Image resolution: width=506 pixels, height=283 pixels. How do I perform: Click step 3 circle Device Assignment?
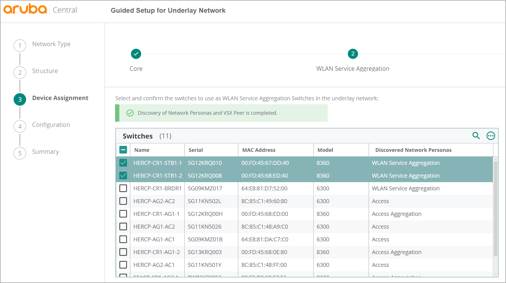20,99
